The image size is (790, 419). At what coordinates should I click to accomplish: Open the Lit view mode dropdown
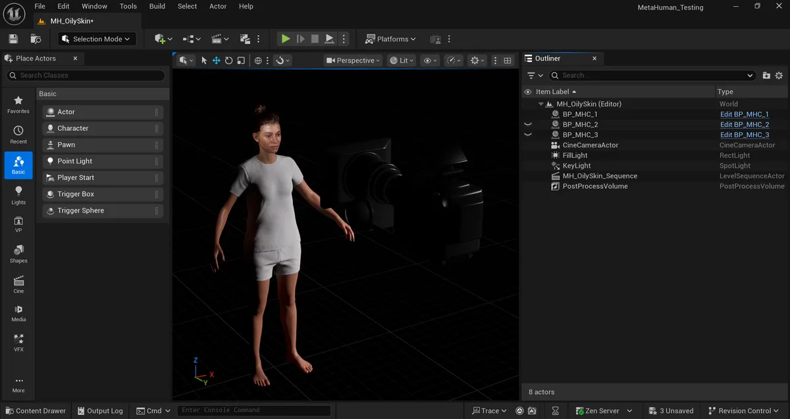point(402,61)
